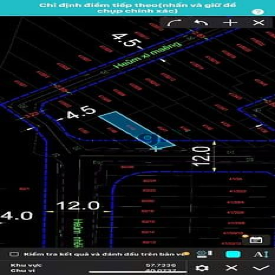
Task: Open the help question mark icon
Action: point(258,12)
